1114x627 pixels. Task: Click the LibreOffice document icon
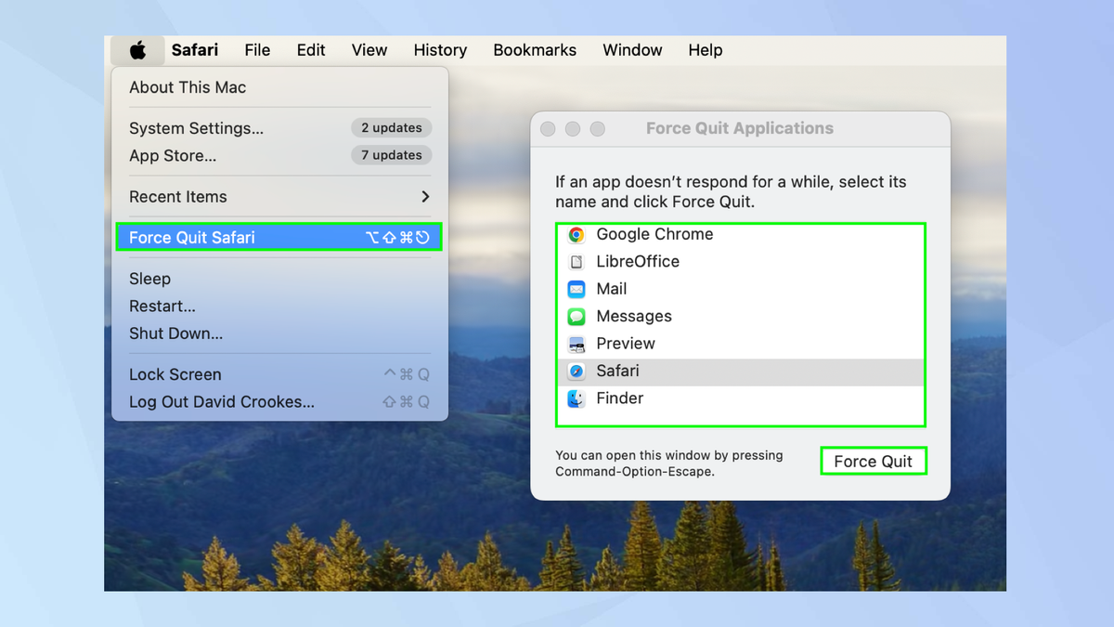(577, 261)
